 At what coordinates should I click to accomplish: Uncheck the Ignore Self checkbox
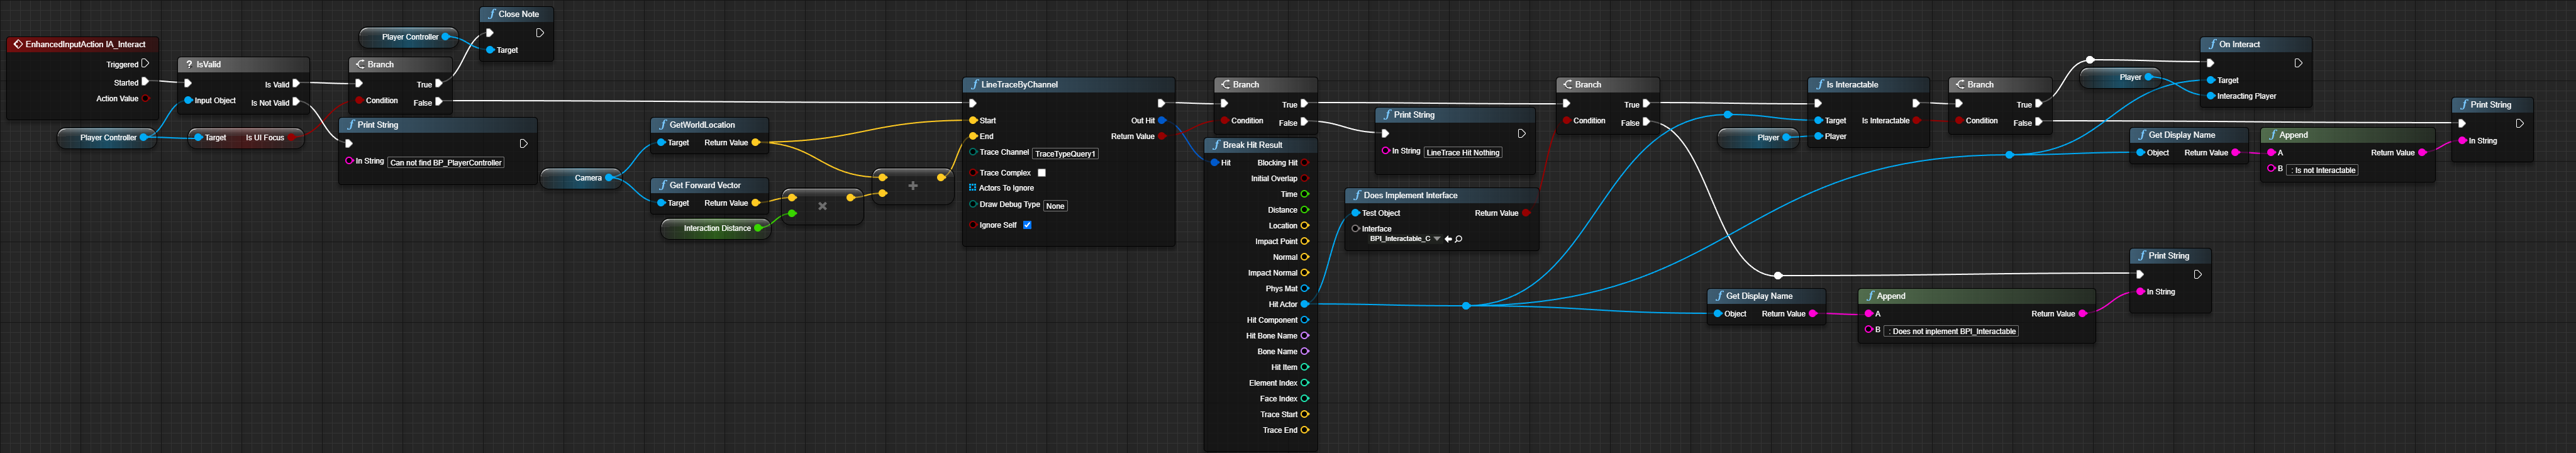pos(1027,225)
